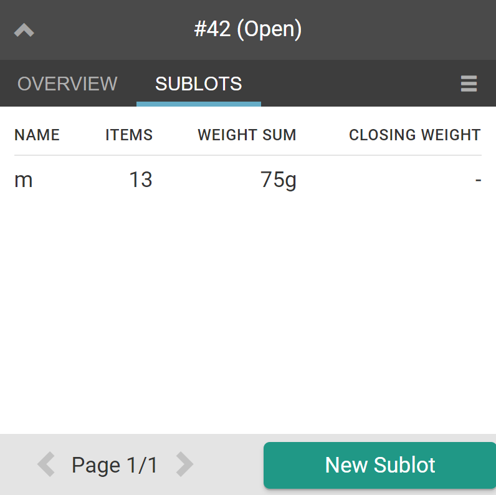This screenshot has width=496, height=495.
Task: Click the Page 1/1 indicator
Action: point(115,464)
